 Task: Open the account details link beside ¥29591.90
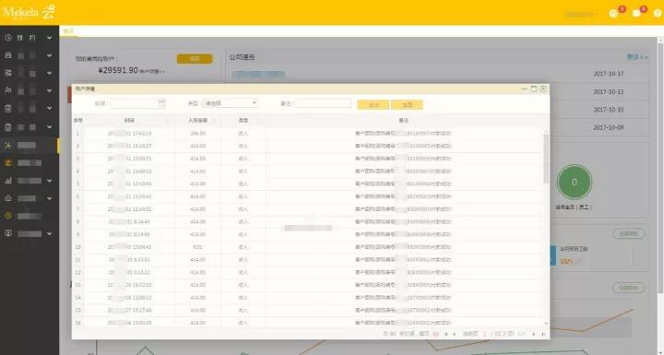coord(152,72)
